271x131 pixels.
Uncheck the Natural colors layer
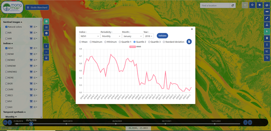7,27
